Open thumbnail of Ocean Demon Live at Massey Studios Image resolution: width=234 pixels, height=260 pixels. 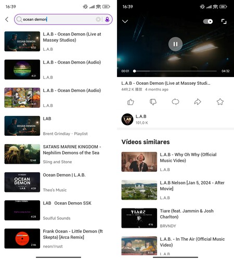[x=22, y=42]
